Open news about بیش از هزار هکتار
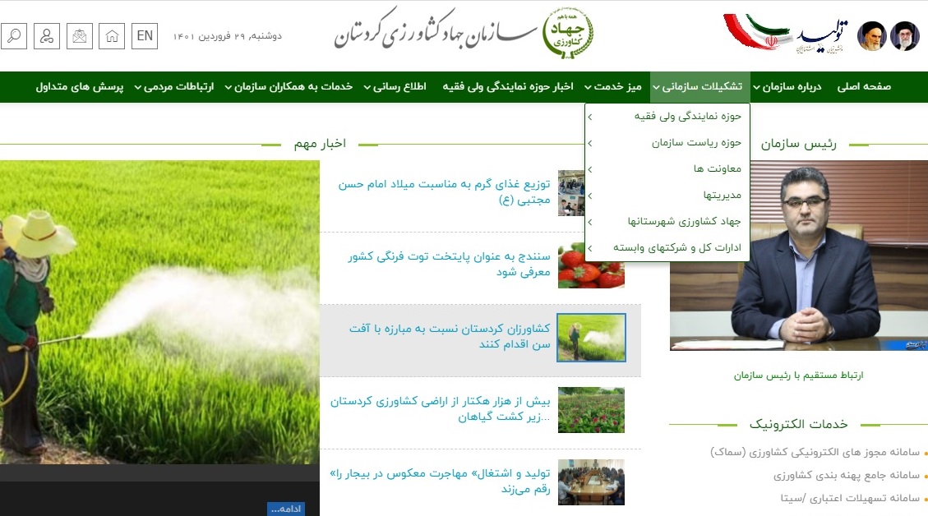Image resolution: width=928 pixels, height=516 pixels. point(440,409)
